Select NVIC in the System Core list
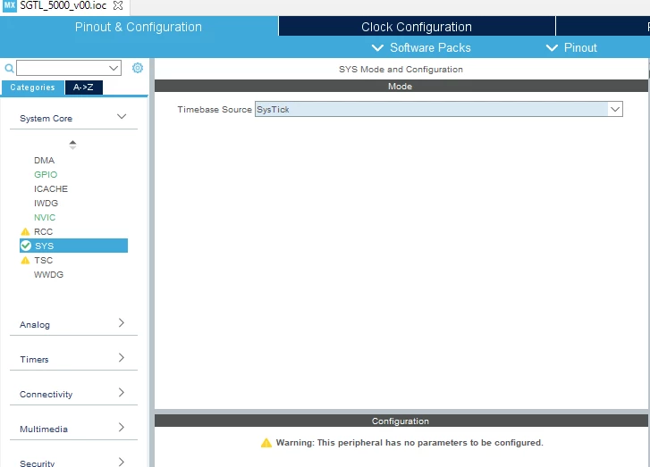The height and width of the screenshot is (467, 650). point(45,218)
